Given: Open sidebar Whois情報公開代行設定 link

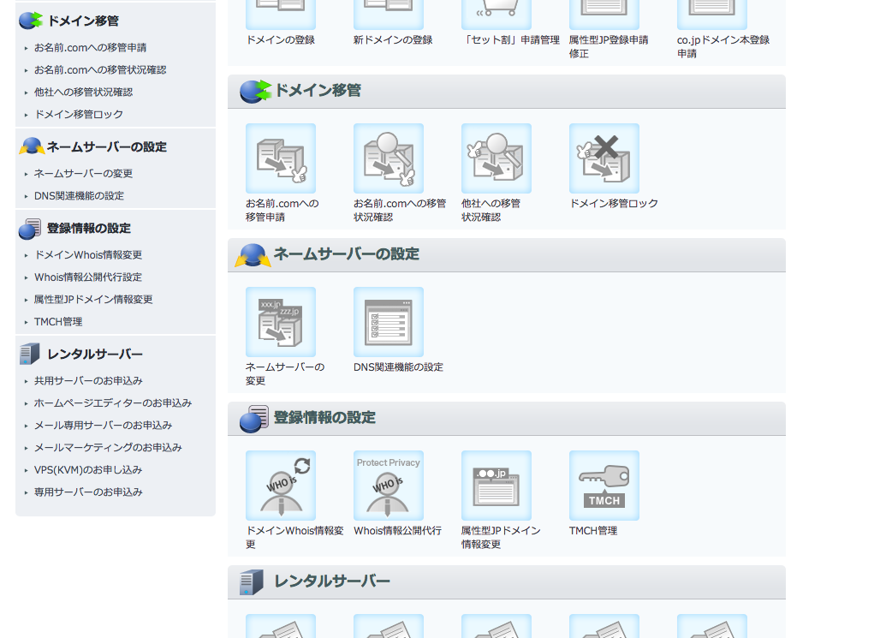Looking at the screenshot, I should pos(88,277).
